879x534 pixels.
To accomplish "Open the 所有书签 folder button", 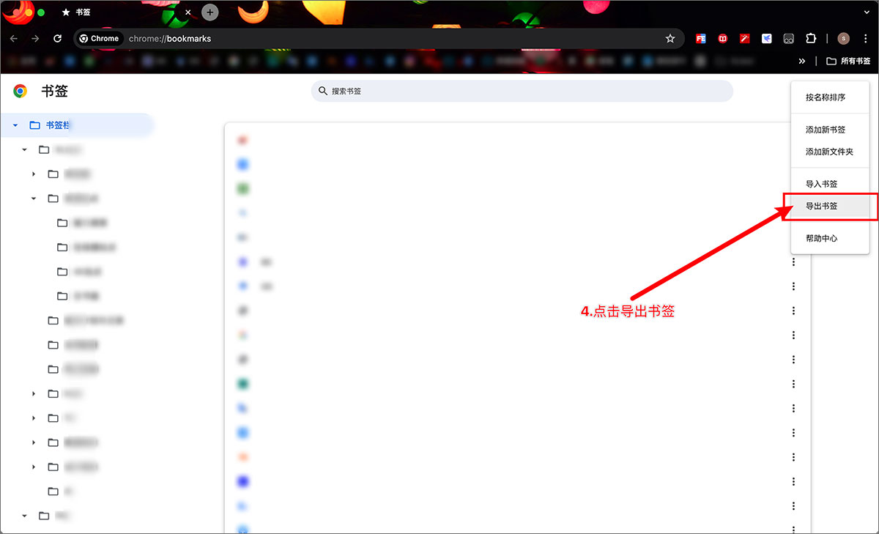I will [x=848, y=62].
